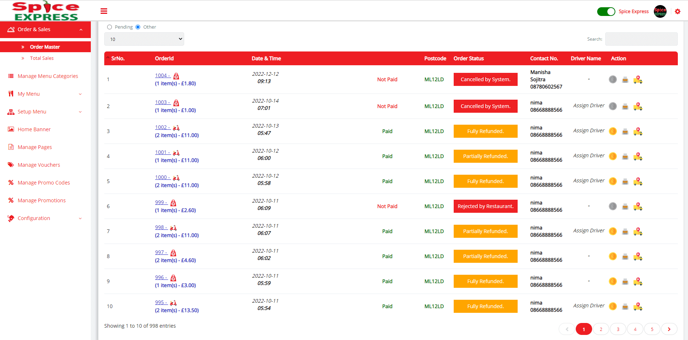The width and height of the screenshot is (688, 340).
Task: Select the Other radio button
Action: (x=138, y=27)
